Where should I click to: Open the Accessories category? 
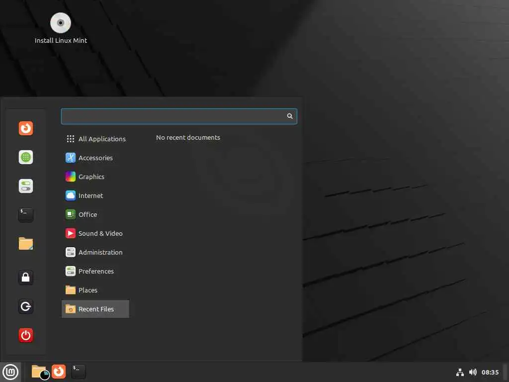(x=95, y=158)
